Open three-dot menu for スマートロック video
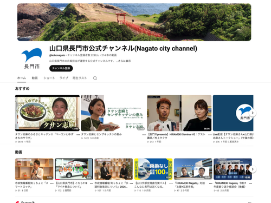The width and height of the screenshot is (271, 203). coord(52,184)
